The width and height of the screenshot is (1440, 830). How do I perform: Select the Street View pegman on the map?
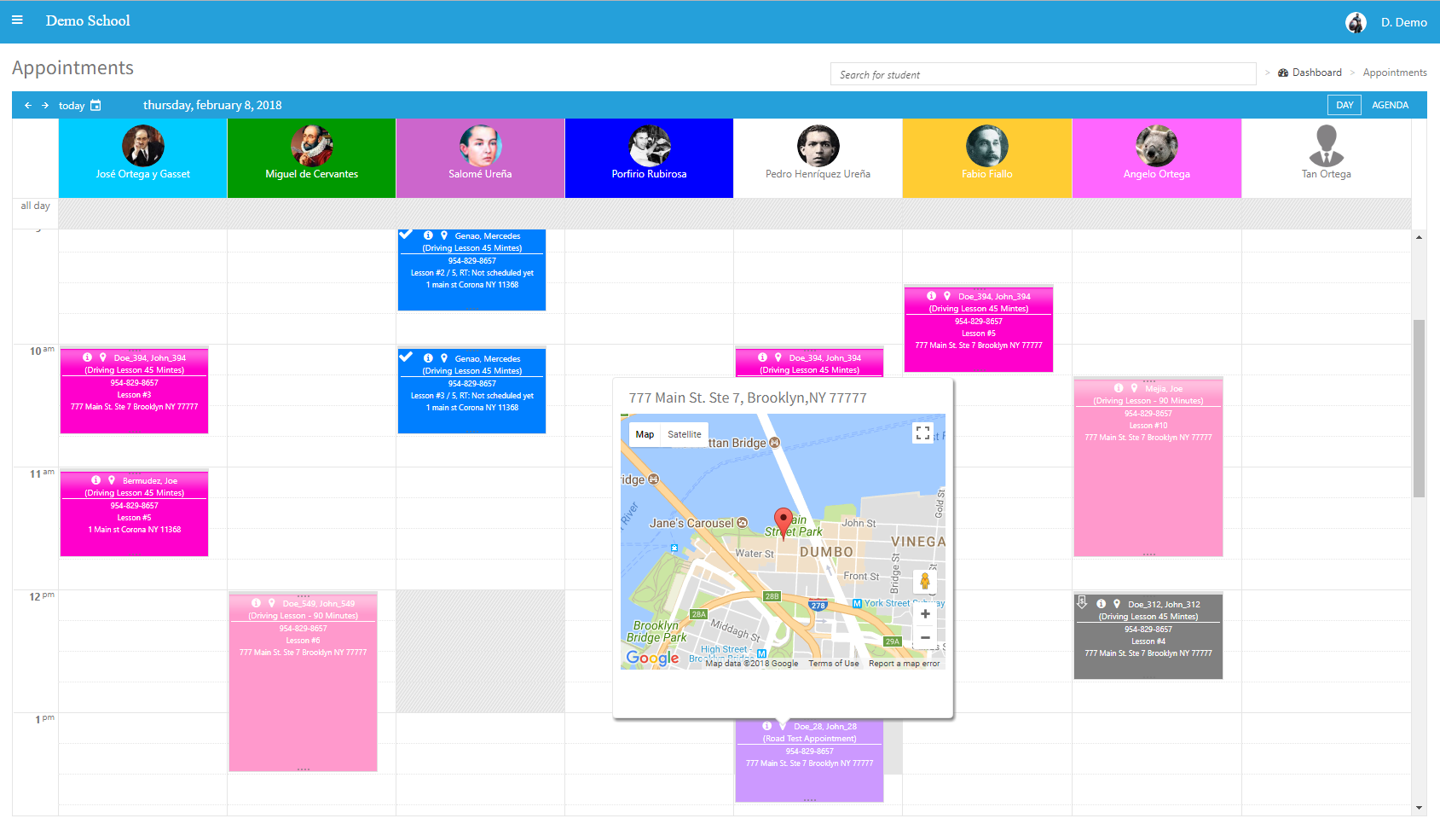click(x=925, y=582)
